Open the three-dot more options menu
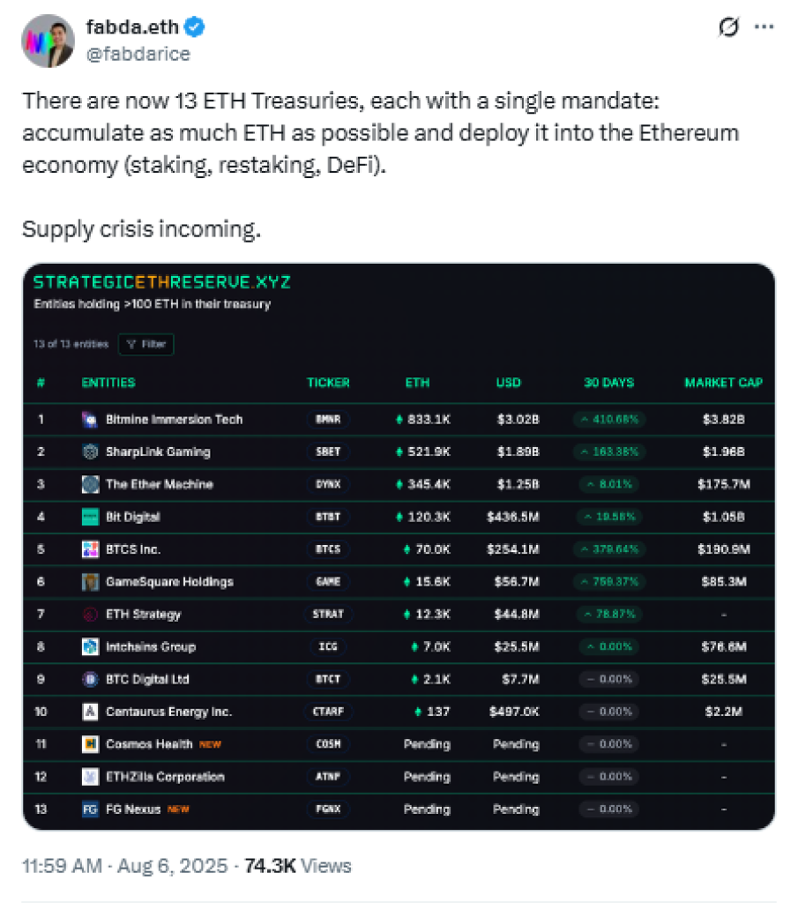Image resolution: width=798 pixels, height=903 pixels. (764, 28)
